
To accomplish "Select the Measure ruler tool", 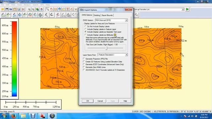I will click(x=55, y=9).
